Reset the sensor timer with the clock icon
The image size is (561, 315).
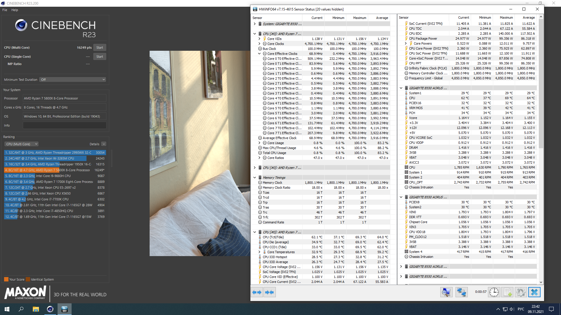(494, 292)
